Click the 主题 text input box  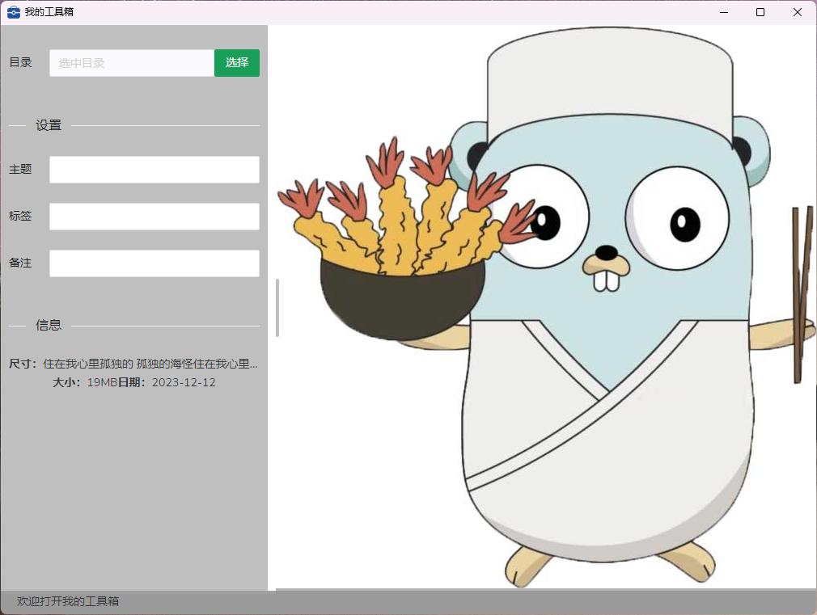[154, 170]
